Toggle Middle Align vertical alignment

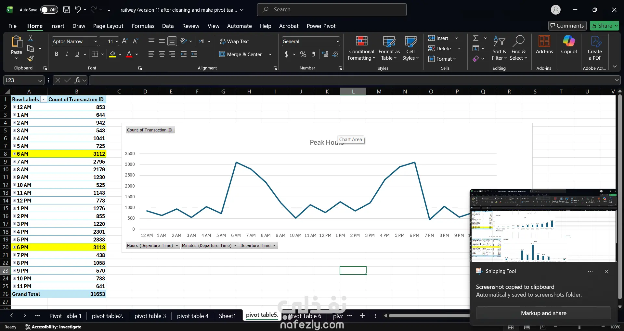click(162, 41)
